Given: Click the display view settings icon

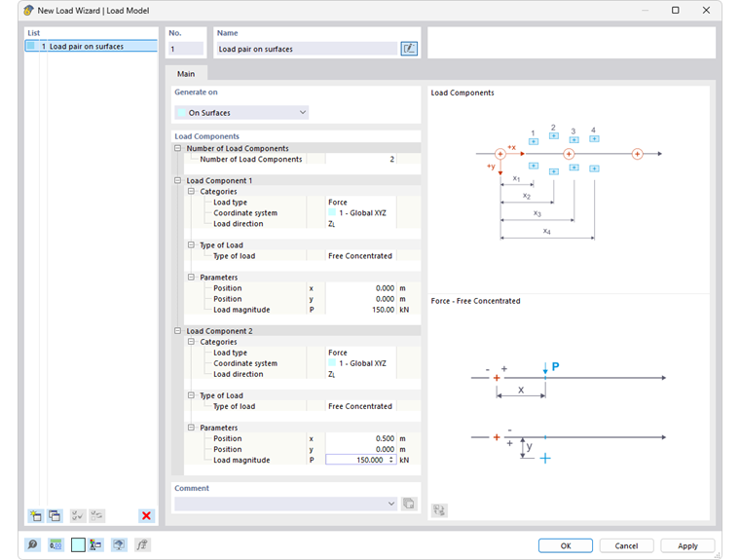Looking at the screenshot, I should [x=119, y=544].
